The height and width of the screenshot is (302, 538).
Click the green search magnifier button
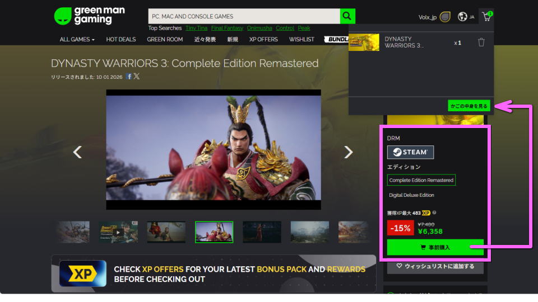coord(347,16)
